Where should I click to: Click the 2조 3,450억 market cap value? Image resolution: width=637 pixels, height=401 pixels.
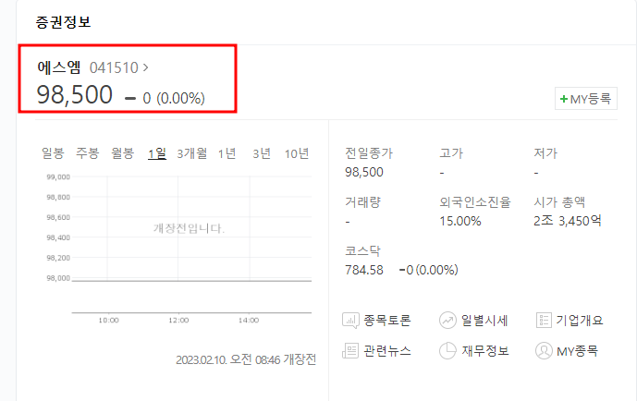point(568,221)
